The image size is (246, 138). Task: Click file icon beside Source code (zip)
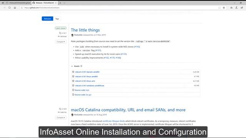coord(73,90)
